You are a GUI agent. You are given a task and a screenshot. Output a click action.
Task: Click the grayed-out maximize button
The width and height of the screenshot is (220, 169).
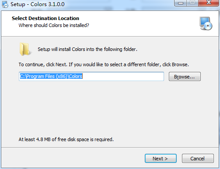(x=192, y=3)
